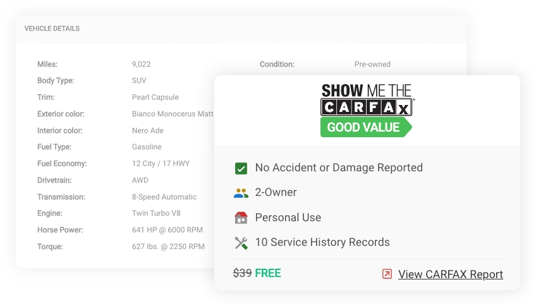The image size is (536, 306).
Task: Select the 'Gasoline' fuel type value
Action: tap(147, 147)
